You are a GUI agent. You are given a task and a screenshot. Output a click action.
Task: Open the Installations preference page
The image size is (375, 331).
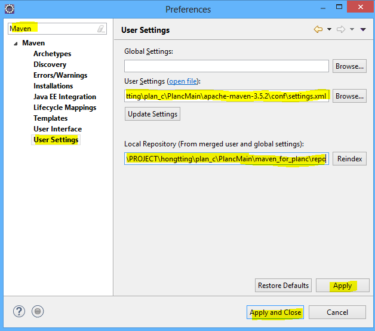(53, 86)
